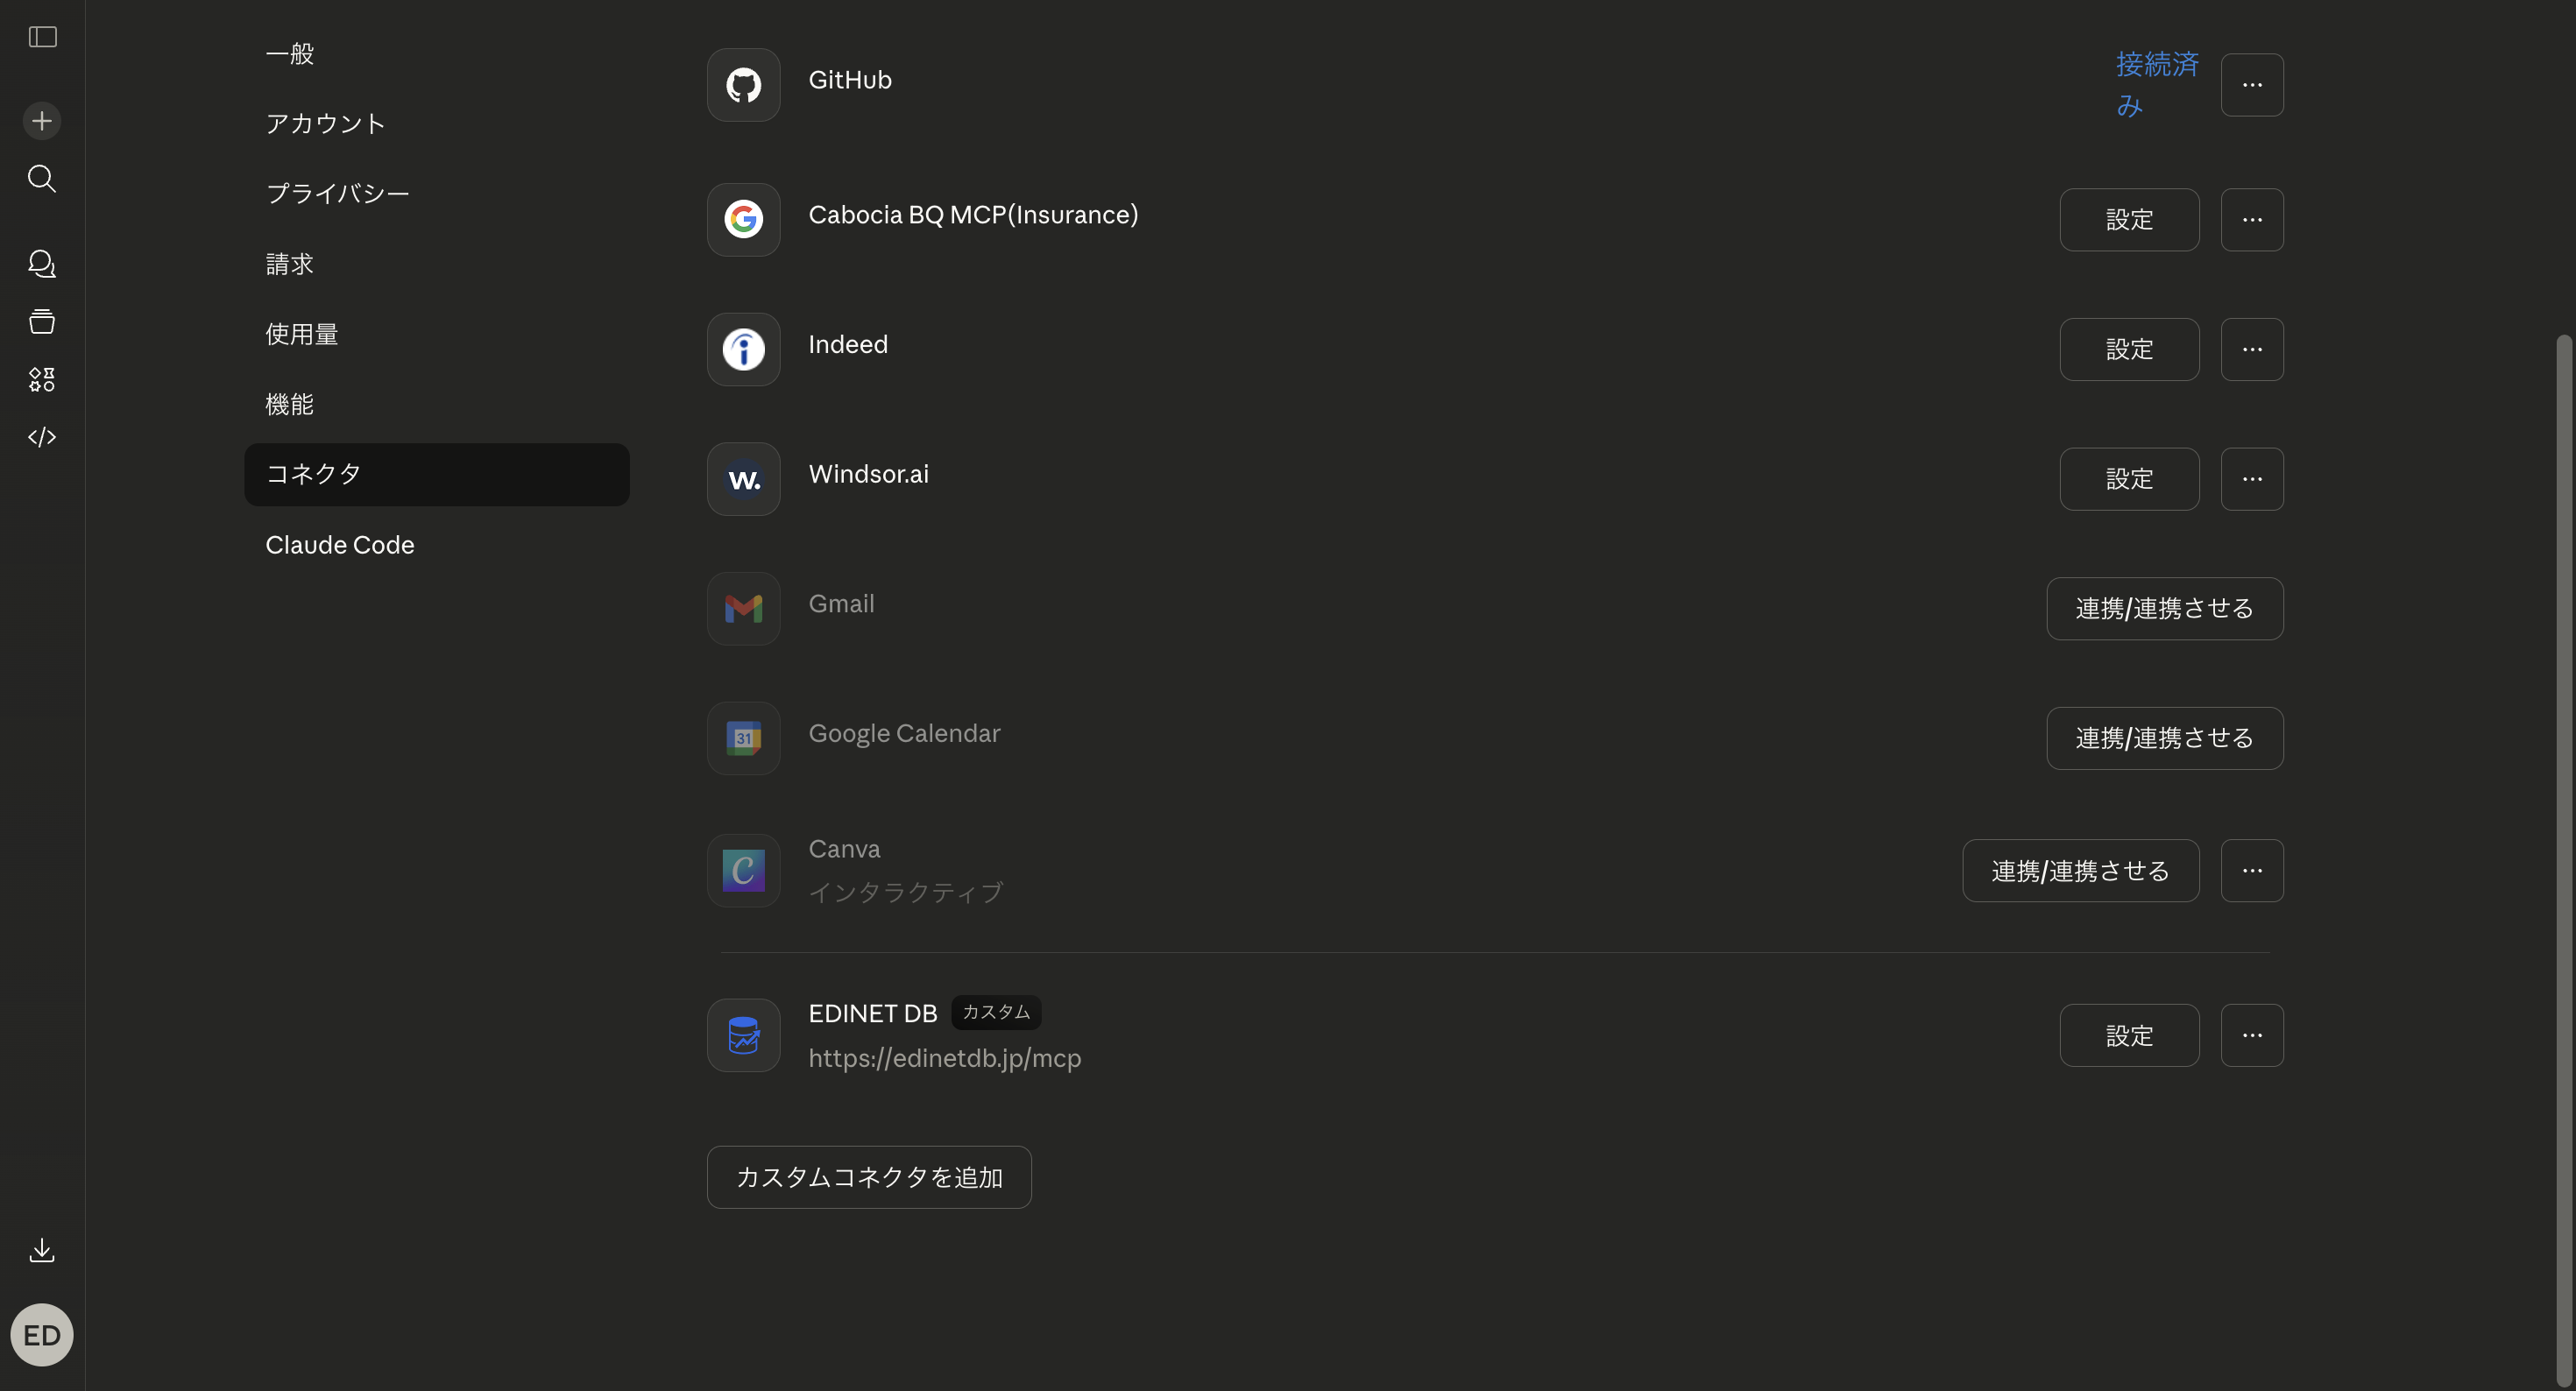This screenshot has width=2576, height=1391.
Task: Open the projects stack icon
Action: click(x=42, y=322)
